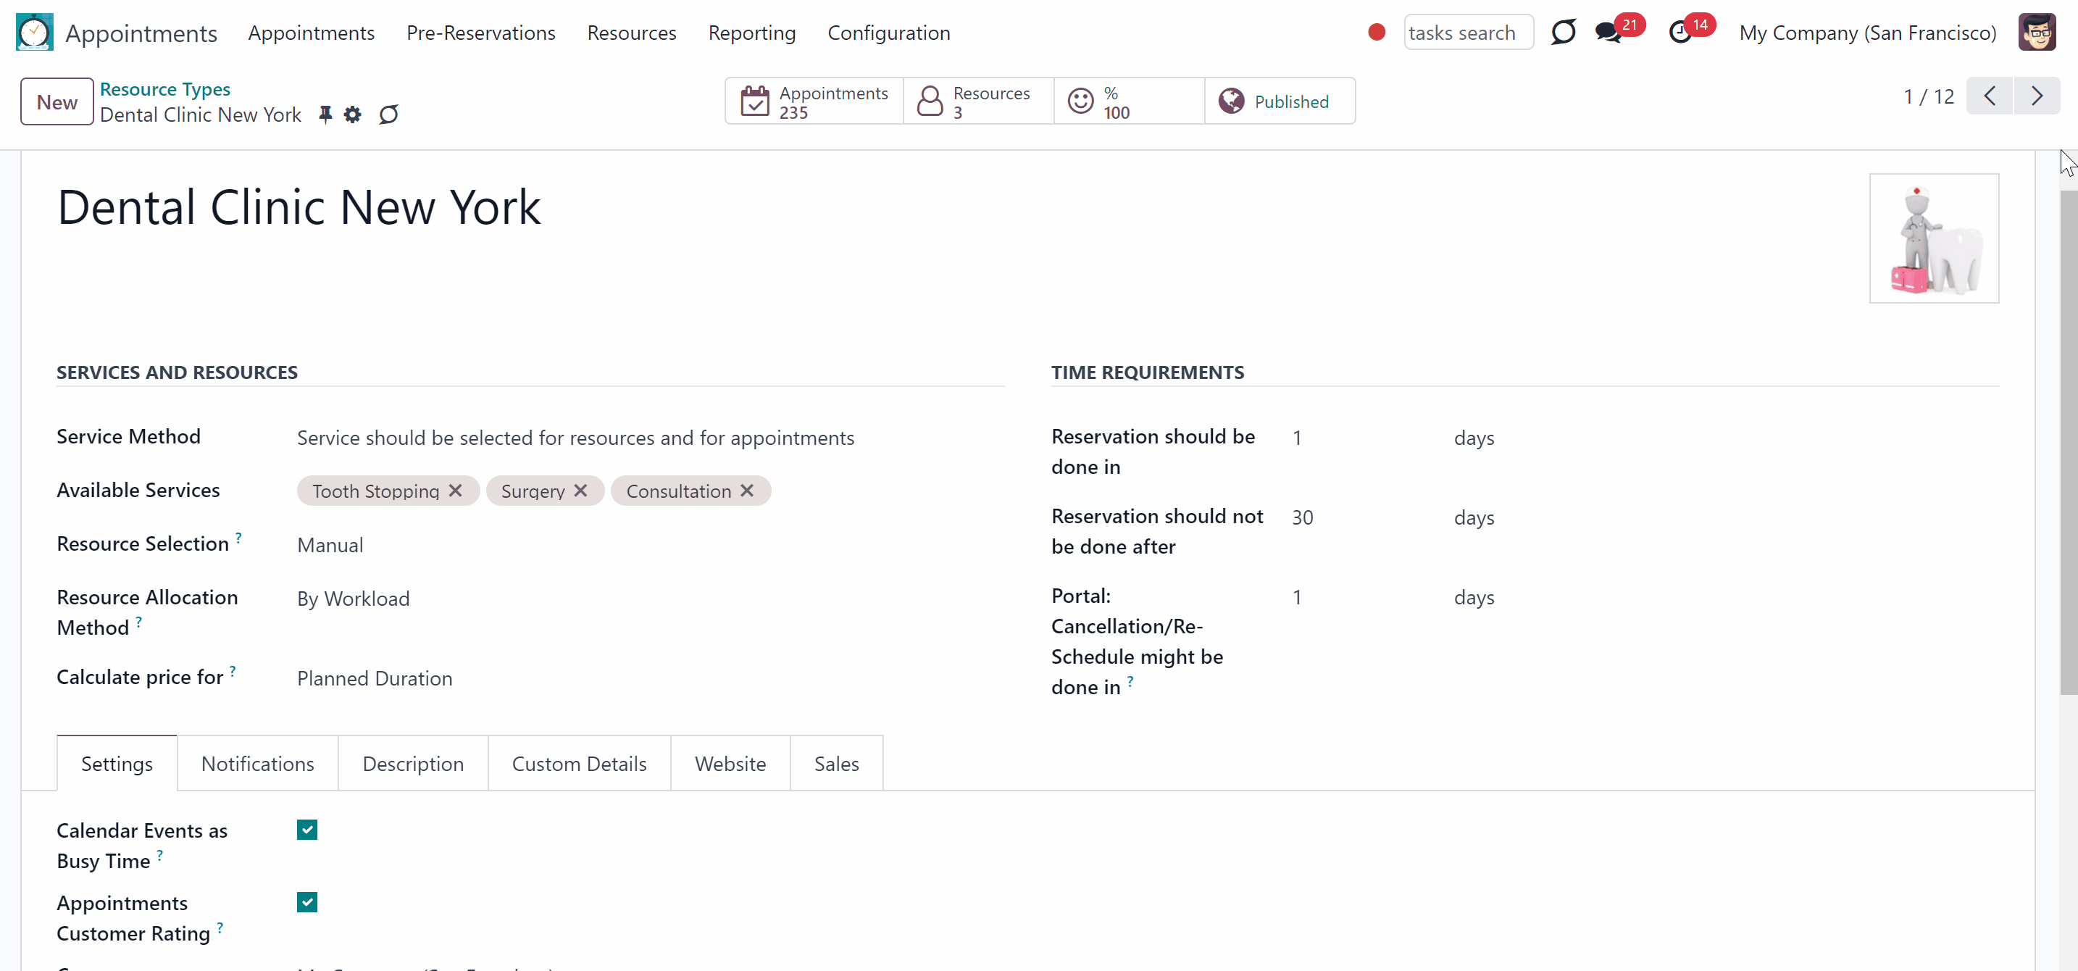2078x971 pixels.
Task: Open the gear actions menu
Action: 353,114
